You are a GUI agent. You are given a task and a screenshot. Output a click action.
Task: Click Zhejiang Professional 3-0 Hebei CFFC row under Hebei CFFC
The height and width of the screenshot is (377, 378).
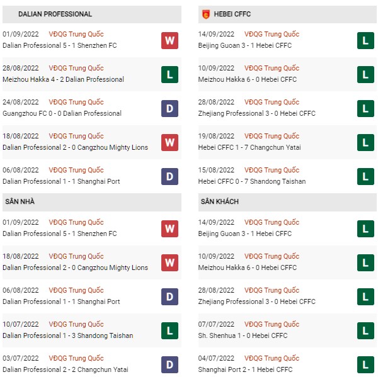[287, 108]
